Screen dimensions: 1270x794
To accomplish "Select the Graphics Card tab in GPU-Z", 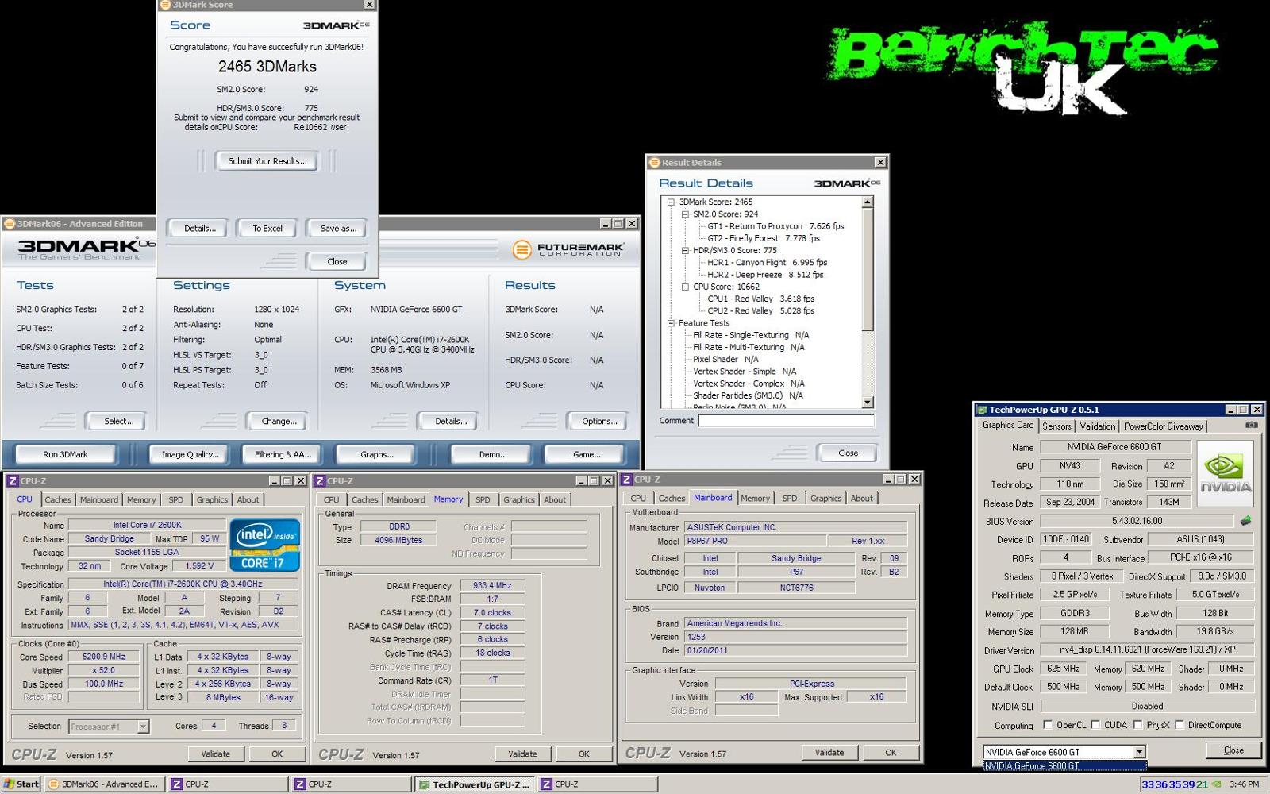I will pyautogui.click(x=1008, y=426).
